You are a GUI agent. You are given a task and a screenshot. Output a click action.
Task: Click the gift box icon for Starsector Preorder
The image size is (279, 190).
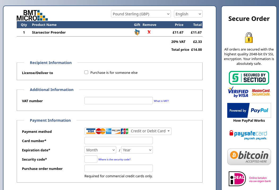click(x=137, y=32)
